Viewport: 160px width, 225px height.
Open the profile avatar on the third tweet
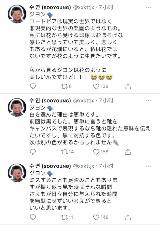point(17,173)
